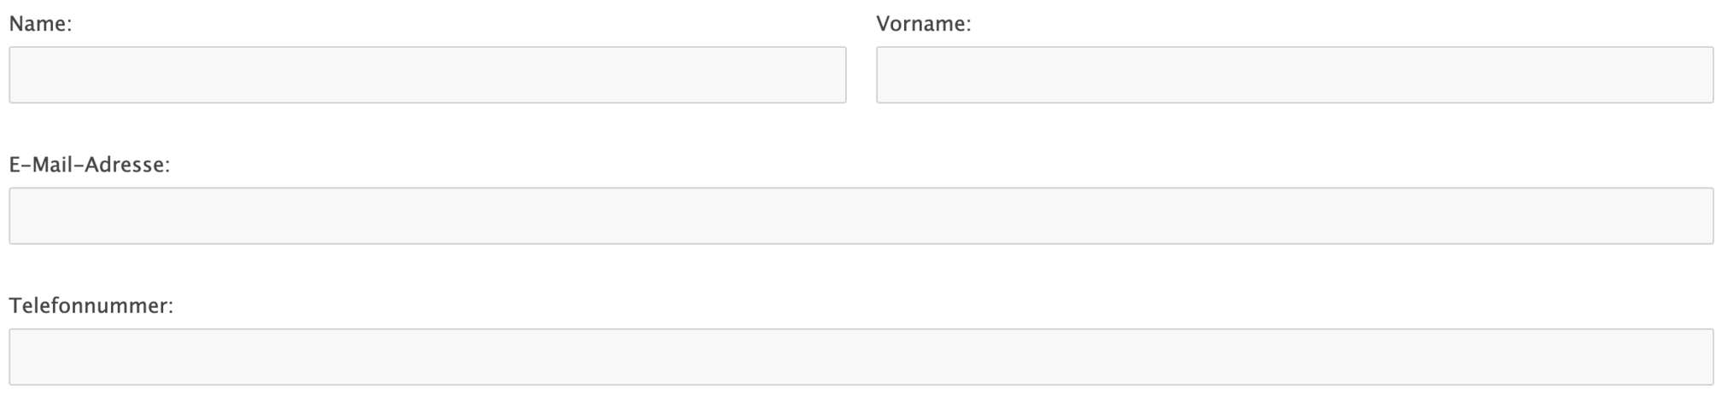
Task: Click the top-right form input
Action: tap(1294, 75)
